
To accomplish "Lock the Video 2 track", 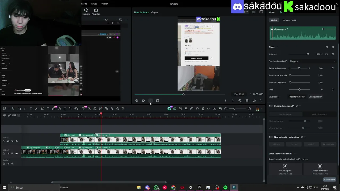I will (4, 141).
